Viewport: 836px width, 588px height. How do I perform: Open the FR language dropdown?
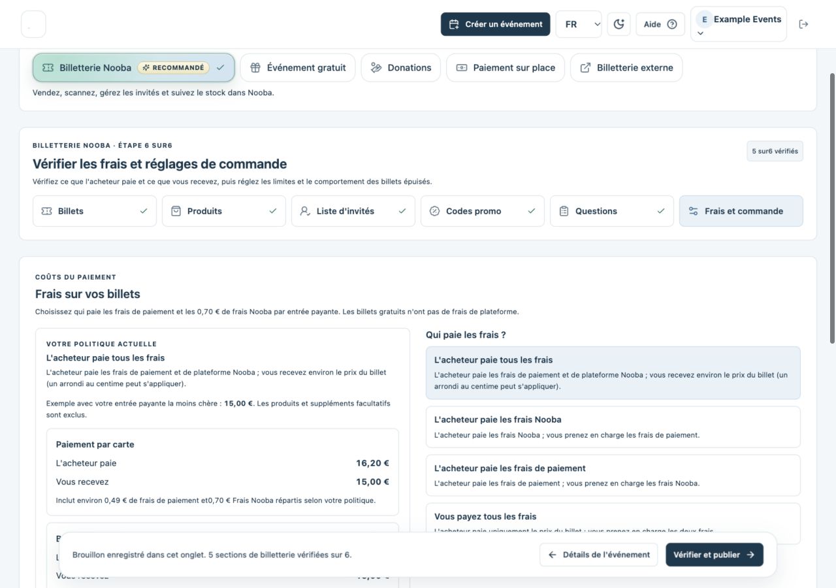(x=579, y=24)
